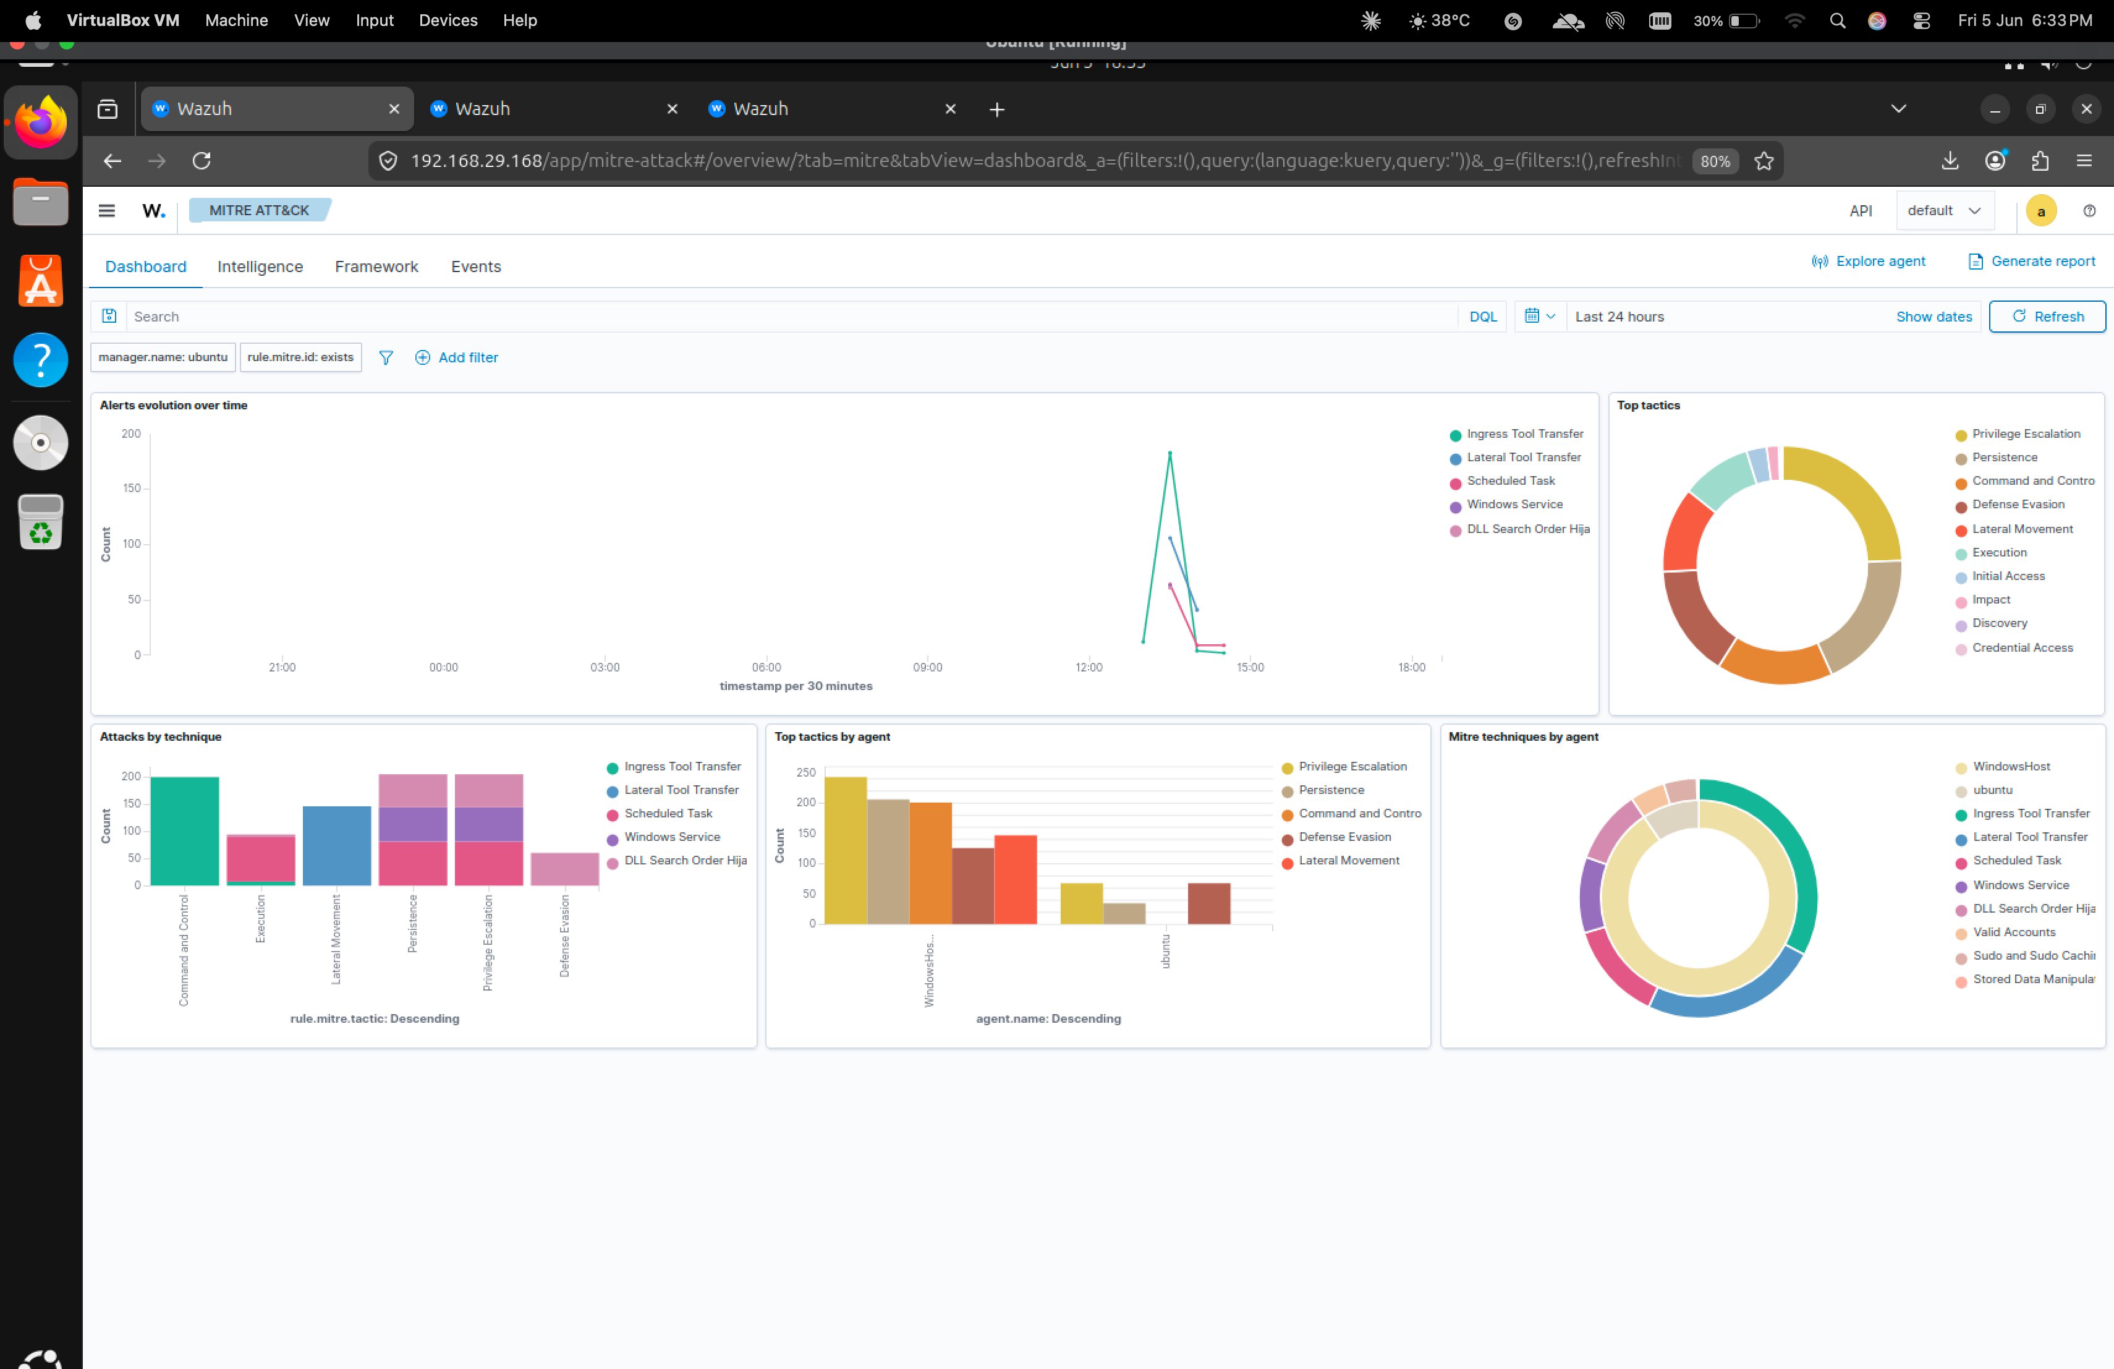Click 'Ingress Tool Transfer' in Alerts evolution legend
The height and width of the screenshot is (1369, 2114).
[1525, 433]
